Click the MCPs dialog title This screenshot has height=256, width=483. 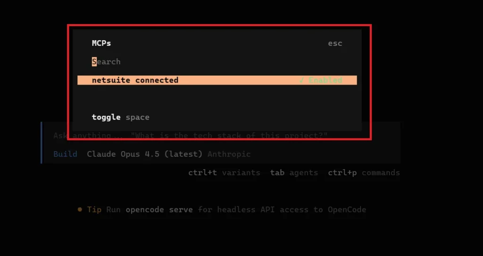click(101, 43)
